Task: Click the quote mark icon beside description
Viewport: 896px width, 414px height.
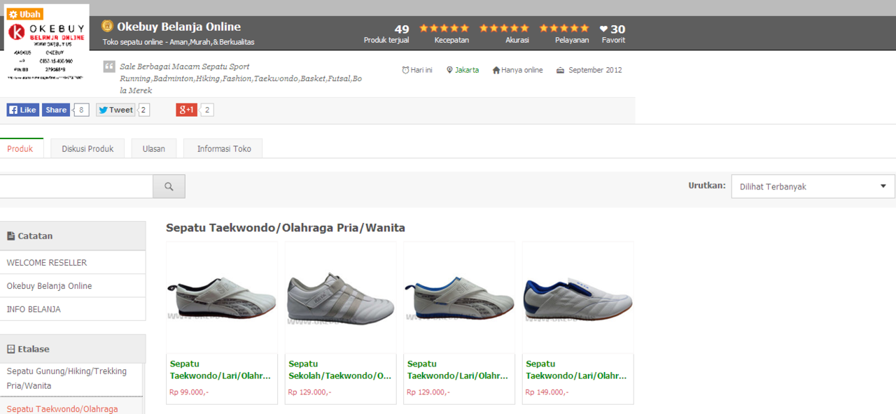Action: (109, 66)
